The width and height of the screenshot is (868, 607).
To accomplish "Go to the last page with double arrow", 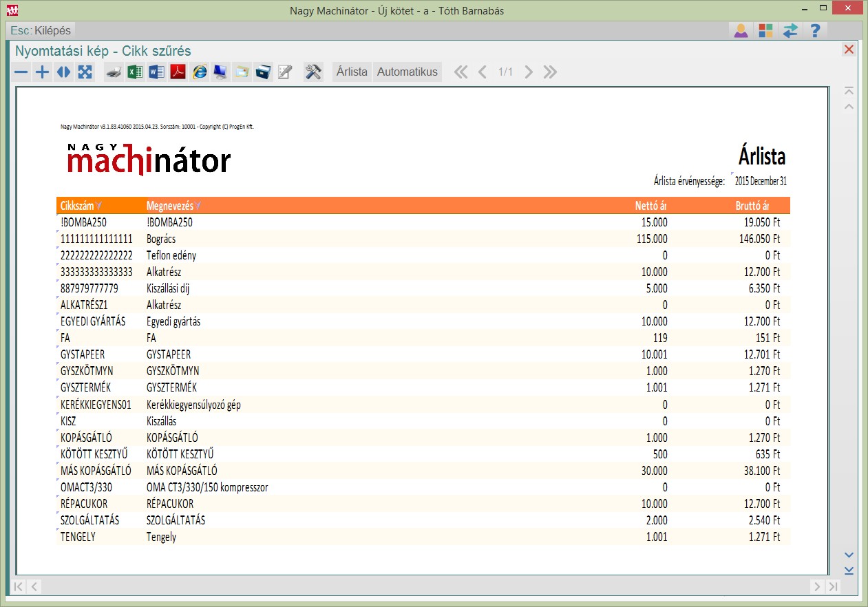I will [x=550, y=72].
